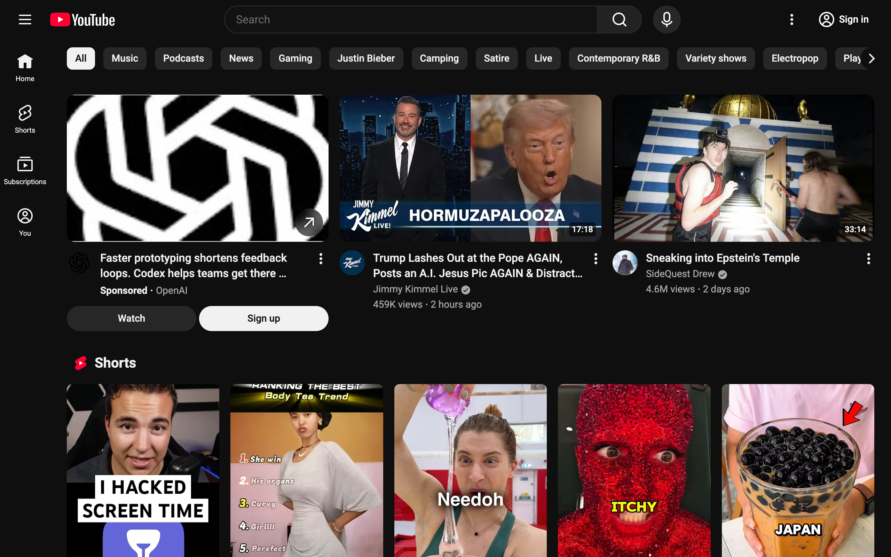
Task: Open the three-dot settings menu in the header
Action: [791, 19]
